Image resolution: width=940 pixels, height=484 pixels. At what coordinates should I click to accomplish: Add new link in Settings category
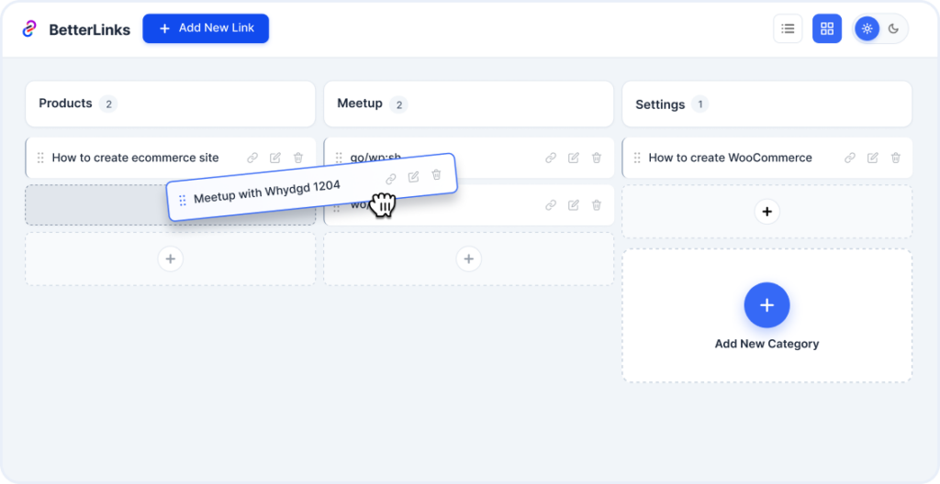tap(767, 212)
